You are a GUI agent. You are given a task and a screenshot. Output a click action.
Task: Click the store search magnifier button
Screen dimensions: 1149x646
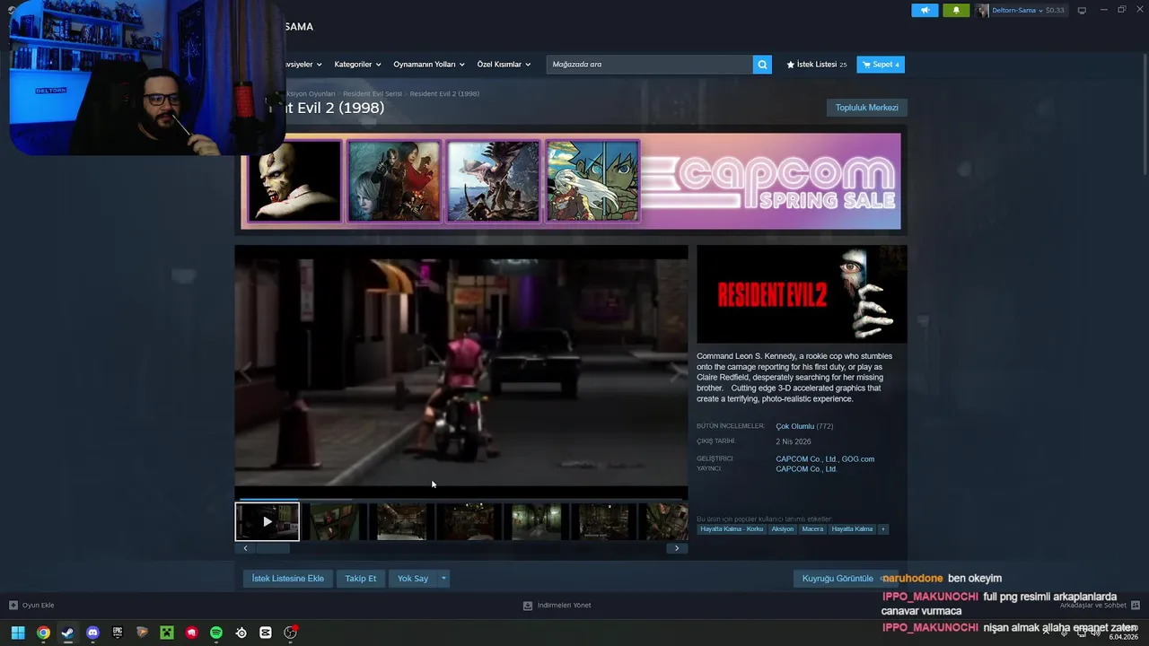762,65
